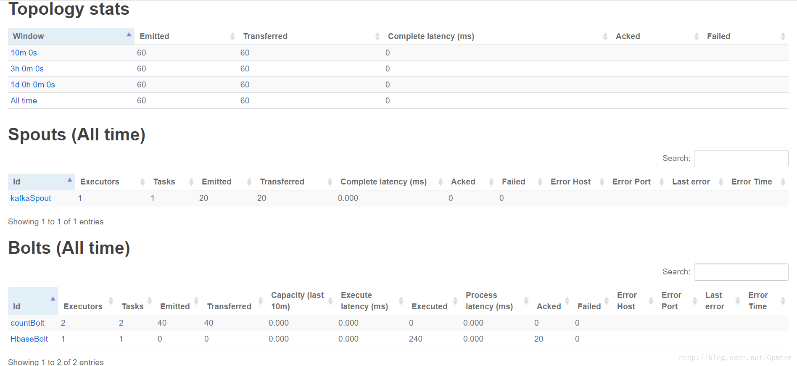This screenshot has width=797, height=366.
Task: Click sort arrows next to Spouts Acked
Action: point(491,182)
